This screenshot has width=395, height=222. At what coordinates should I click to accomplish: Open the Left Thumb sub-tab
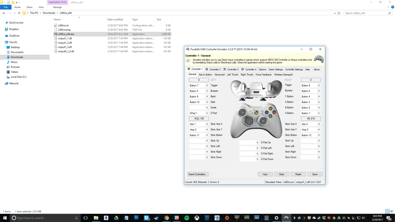tap(232, 75)
